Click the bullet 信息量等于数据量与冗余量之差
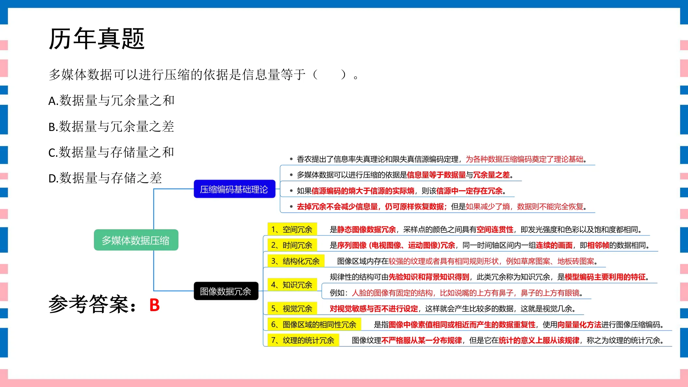688x387 pixels. [x=405, y=175]
